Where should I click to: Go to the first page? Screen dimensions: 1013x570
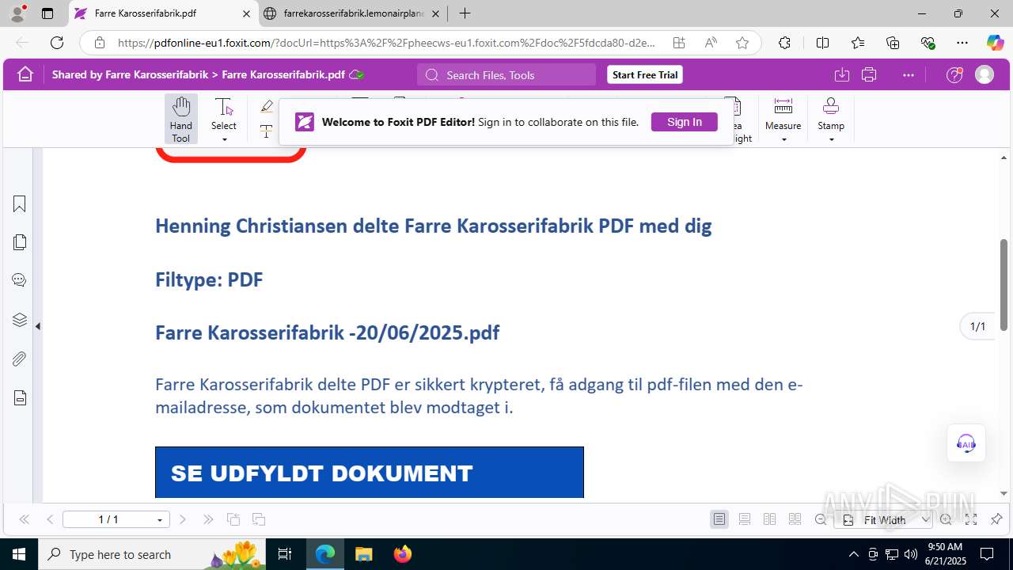coord(24,519)
